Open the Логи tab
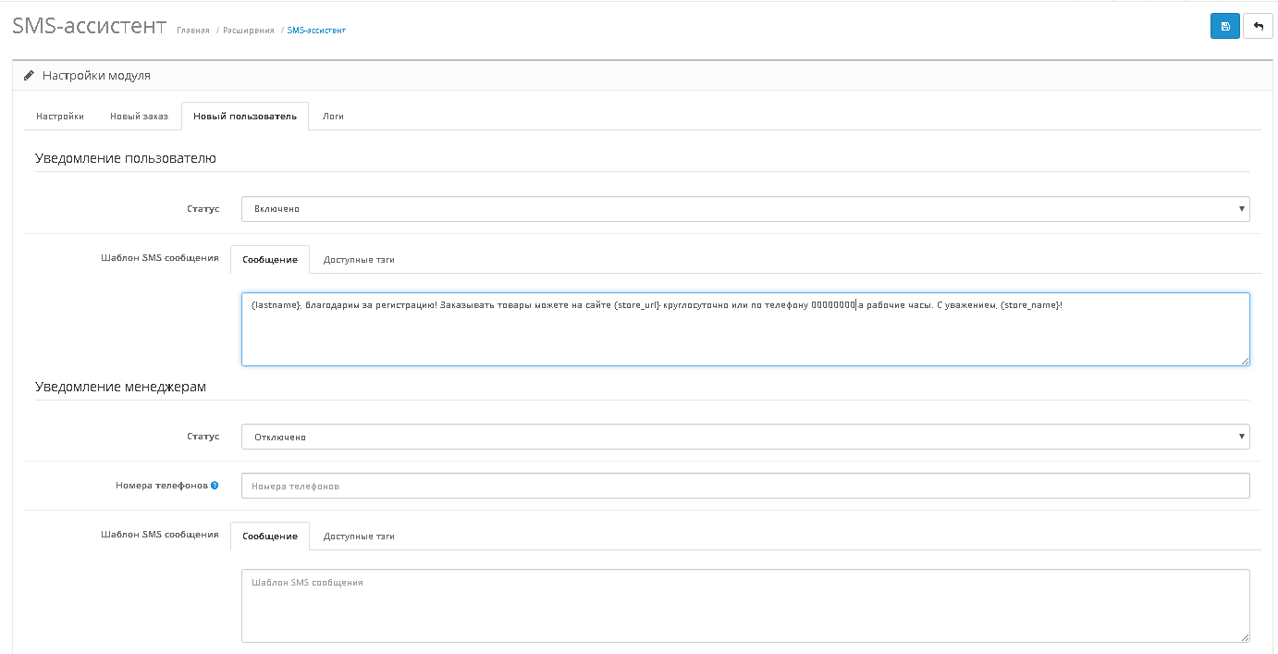This screenshot has height=654, width=1278. click(333, 116)
